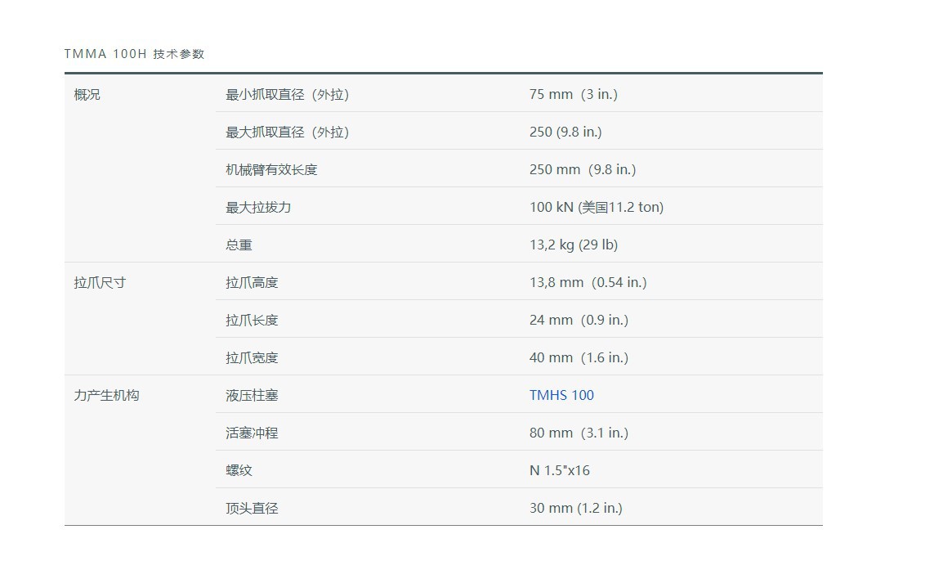Click the 最大抓取直径（外拉） row label

point(287,132)
